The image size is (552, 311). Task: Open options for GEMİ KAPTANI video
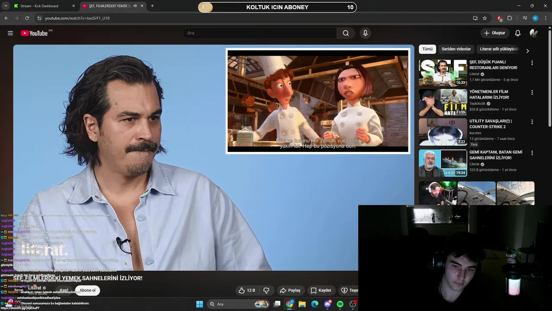point(532,153)
